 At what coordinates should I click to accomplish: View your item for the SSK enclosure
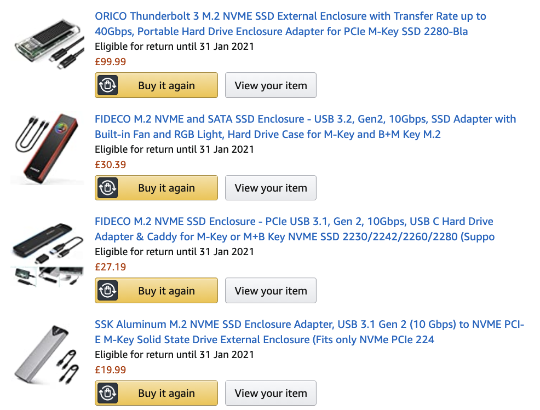coord(271,393)
